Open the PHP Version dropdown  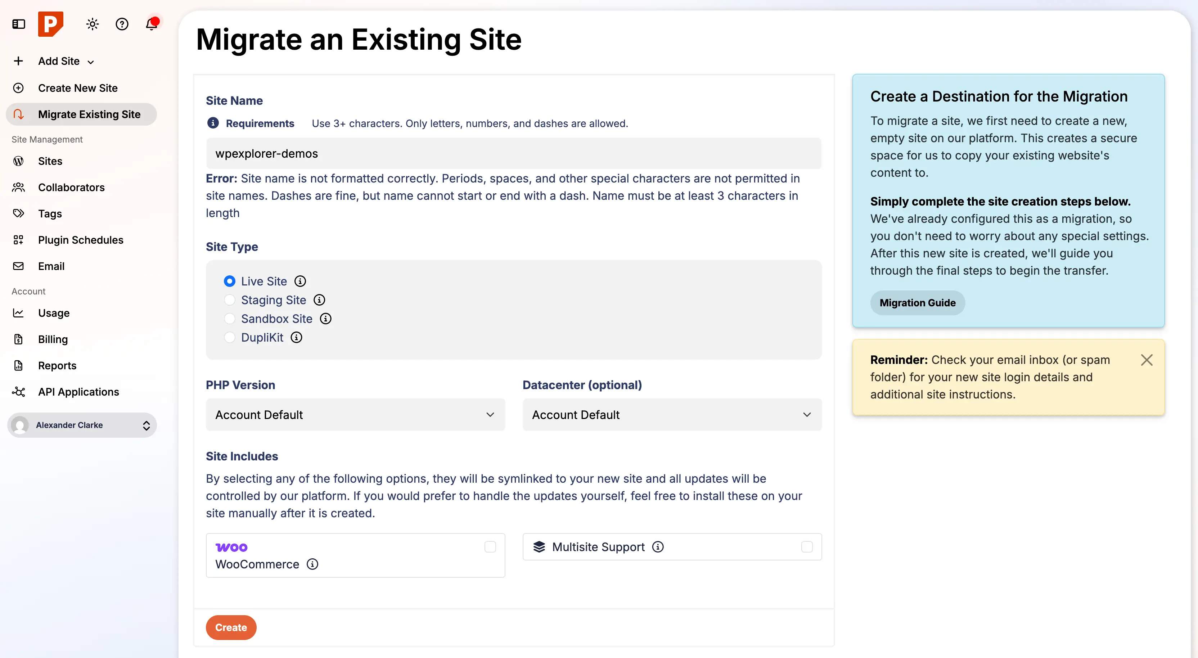(x=355, y=414)
